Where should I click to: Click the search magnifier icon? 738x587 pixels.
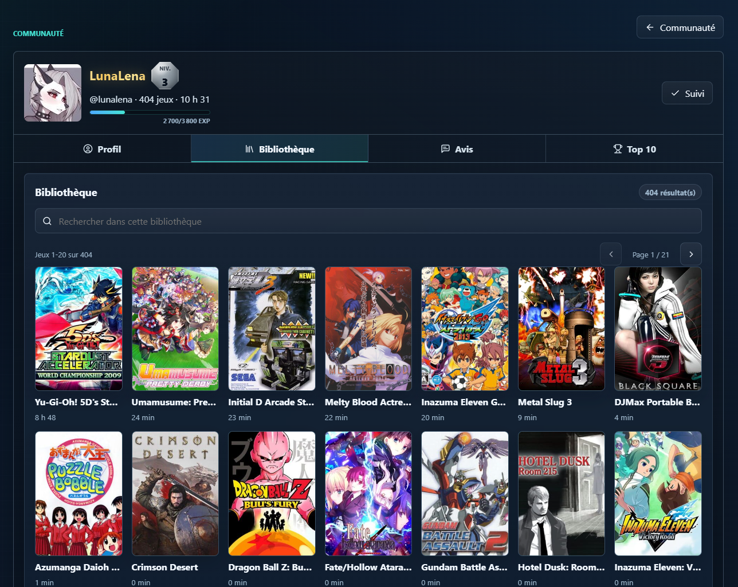(48, 221)
